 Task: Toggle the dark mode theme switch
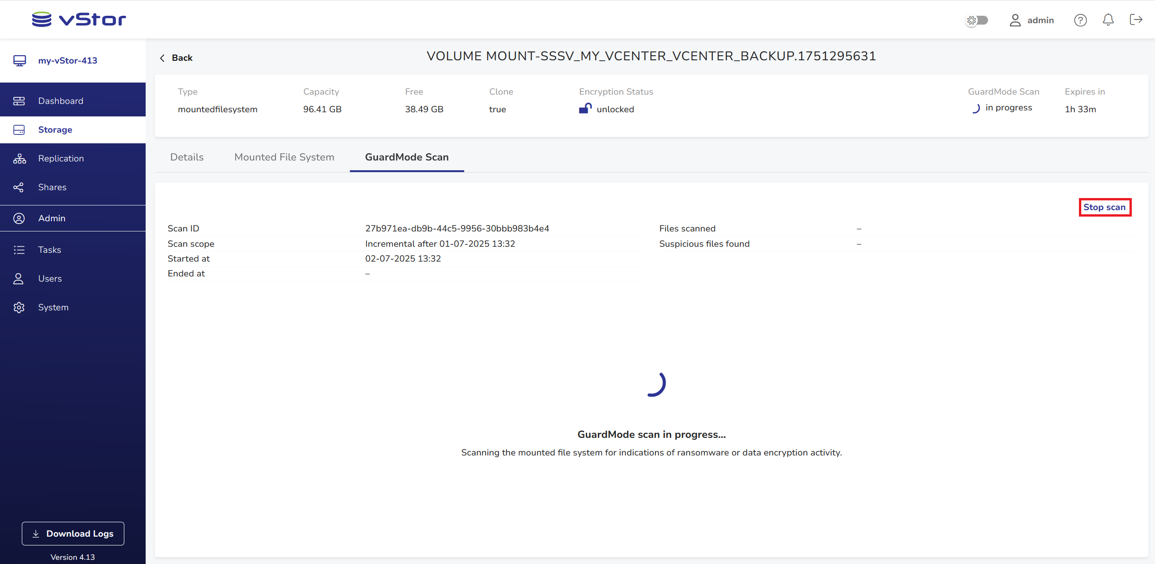[977, 20]
